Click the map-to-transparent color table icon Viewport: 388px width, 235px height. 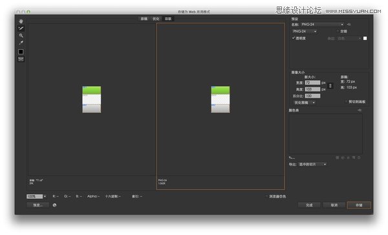(338, 158)
